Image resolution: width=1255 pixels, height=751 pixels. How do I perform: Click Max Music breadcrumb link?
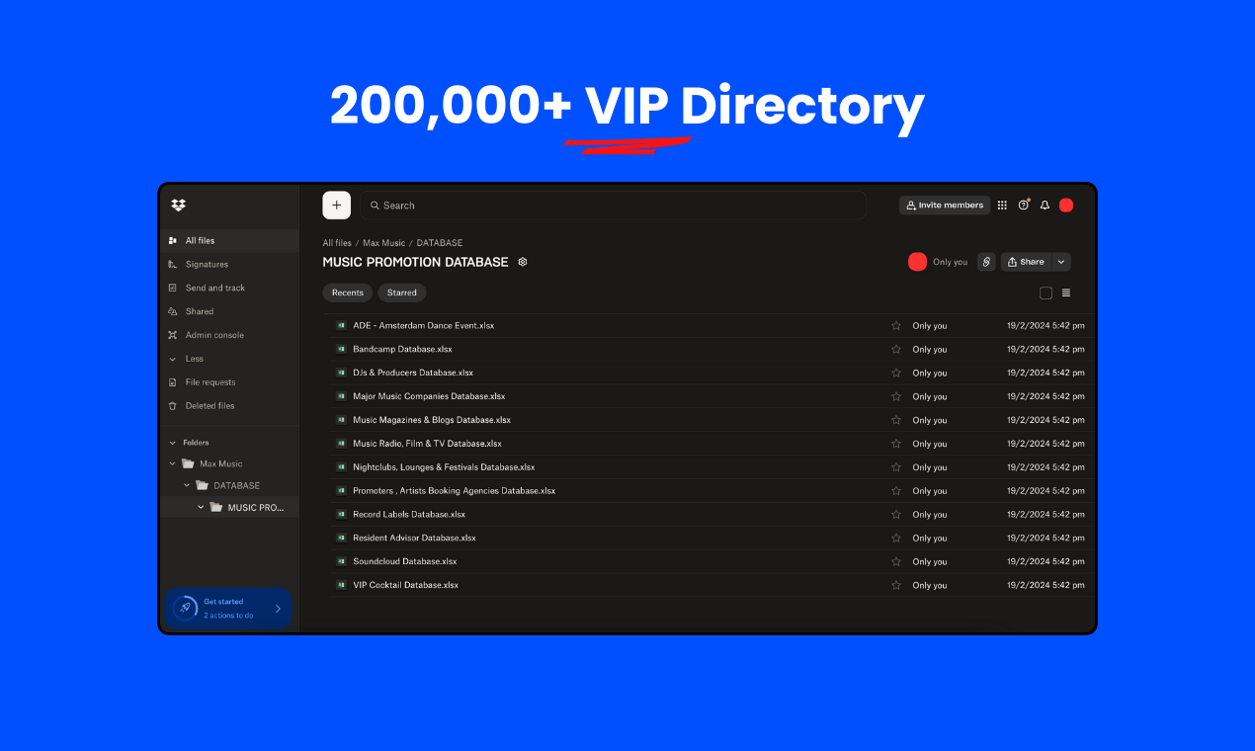(384, 243)
